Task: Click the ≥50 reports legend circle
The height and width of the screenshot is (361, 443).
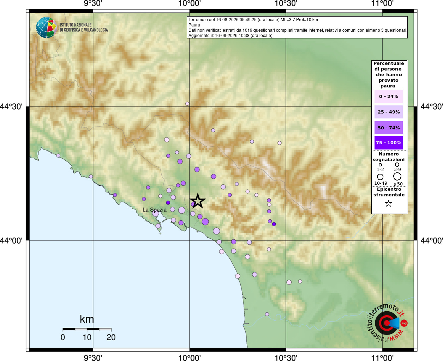Action: 397,176
